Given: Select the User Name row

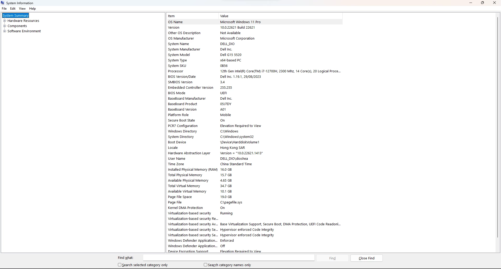Looking at the screenshot, I should [x=255, y=159].
